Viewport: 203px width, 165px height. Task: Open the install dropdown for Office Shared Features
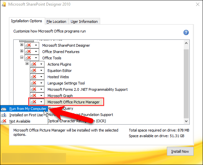(36, 52)
